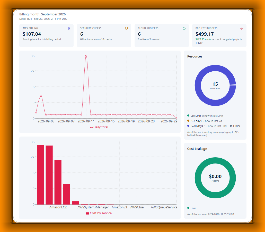Toggle the Daily total legend entry
The width and height of the screenshot is (265, 232).
point(99,127)
